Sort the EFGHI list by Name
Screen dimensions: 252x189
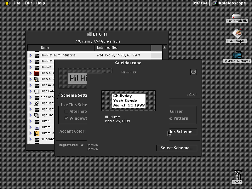pyautogui.click(x=61, y=48)
